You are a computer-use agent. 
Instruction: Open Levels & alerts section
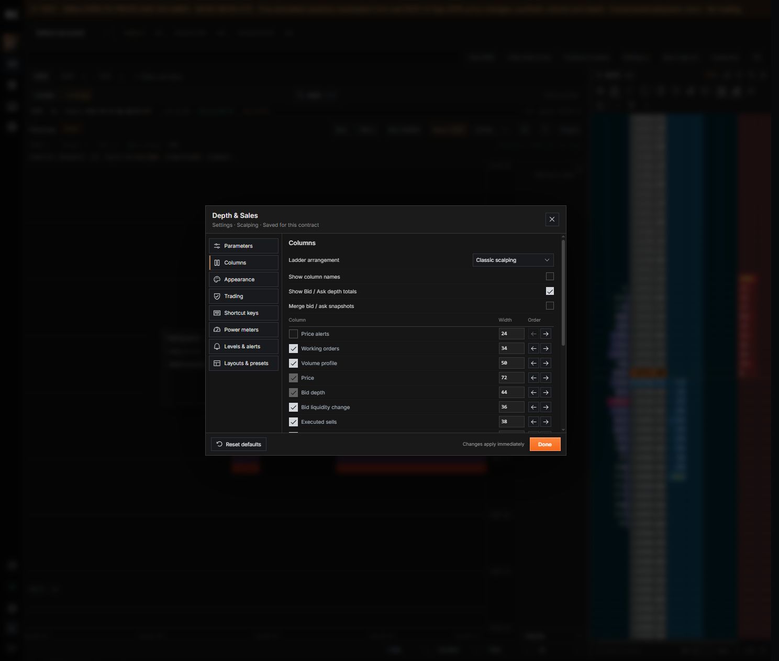coord(243,347)
